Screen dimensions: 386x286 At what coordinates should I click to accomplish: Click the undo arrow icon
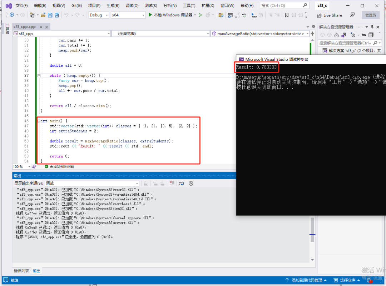pyautogui.click(x=66, y=15)
